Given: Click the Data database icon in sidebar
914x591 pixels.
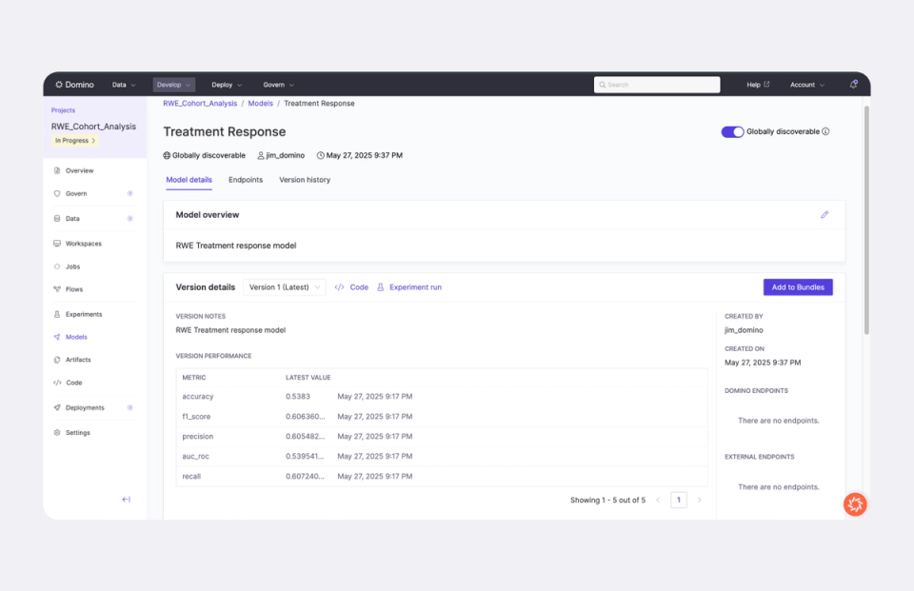Looking at the screenshot, I should coord(57,219).
